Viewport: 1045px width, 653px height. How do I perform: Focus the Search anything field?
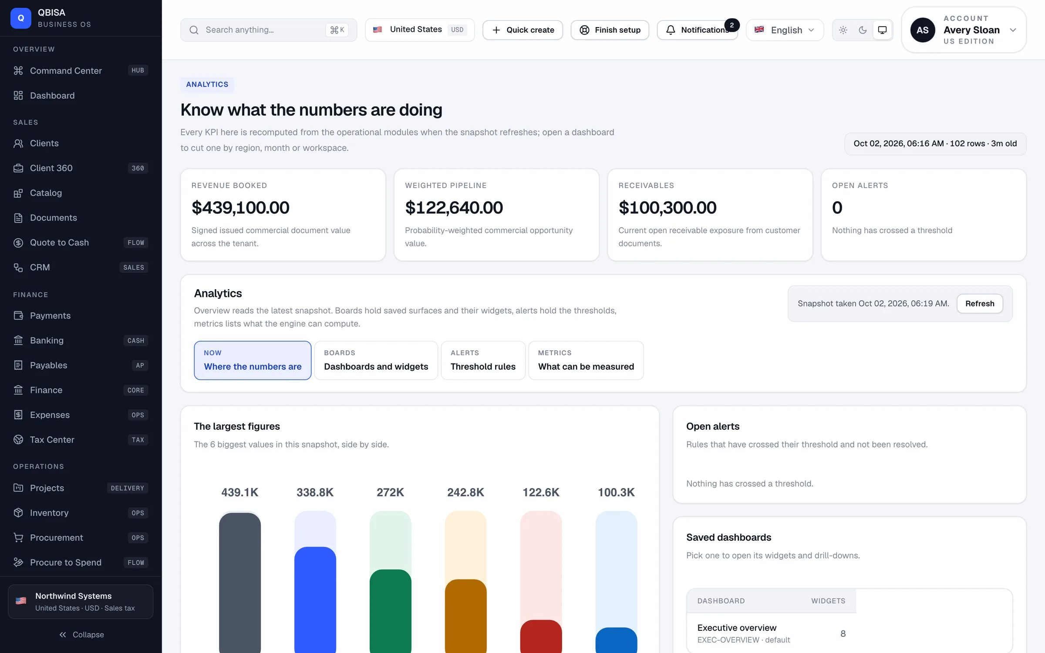pyautogui.click(x=269, y=30)
